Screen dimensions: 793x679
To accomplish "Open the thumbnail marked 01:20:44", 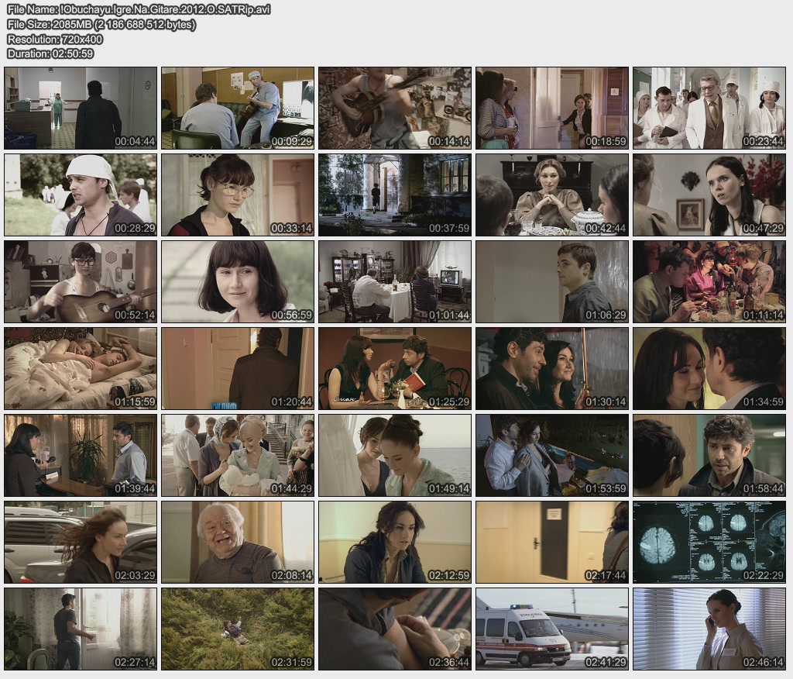I will (238, 369).
